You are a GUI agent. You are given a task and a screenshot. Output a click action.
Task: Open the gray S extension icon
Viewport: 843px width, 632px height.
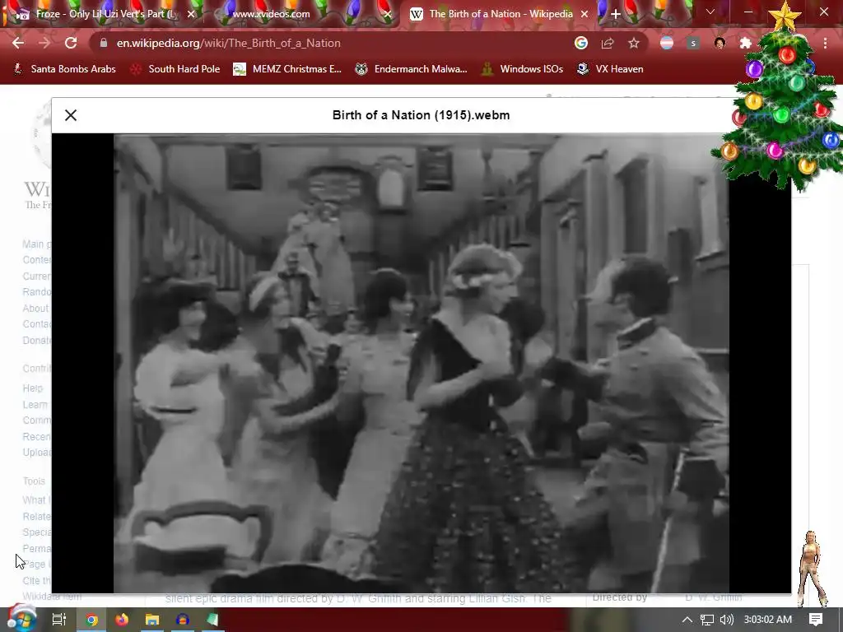pyautogui.click(x=693, y=43)
